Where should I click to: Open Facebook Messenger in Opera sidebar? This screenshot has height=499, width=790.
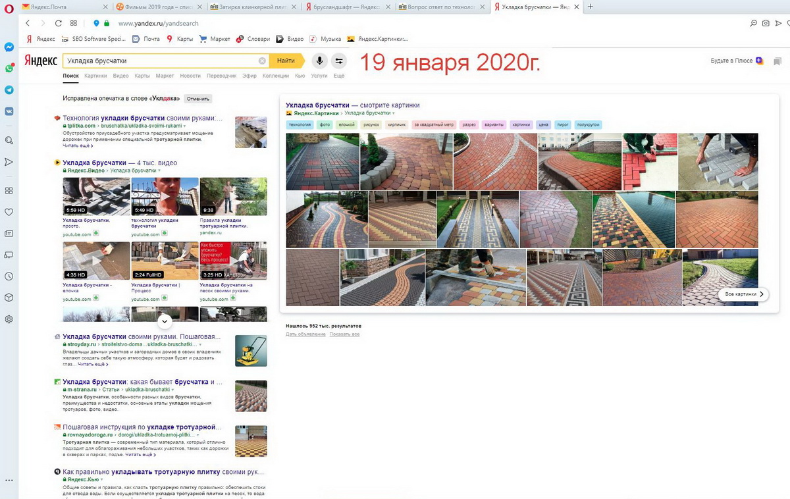point(9,47)
